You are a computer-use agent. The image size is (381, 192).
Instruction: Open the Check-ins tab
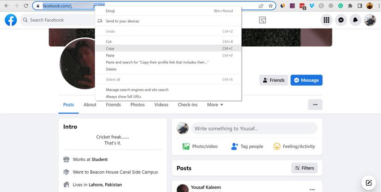tap(187, 105)
